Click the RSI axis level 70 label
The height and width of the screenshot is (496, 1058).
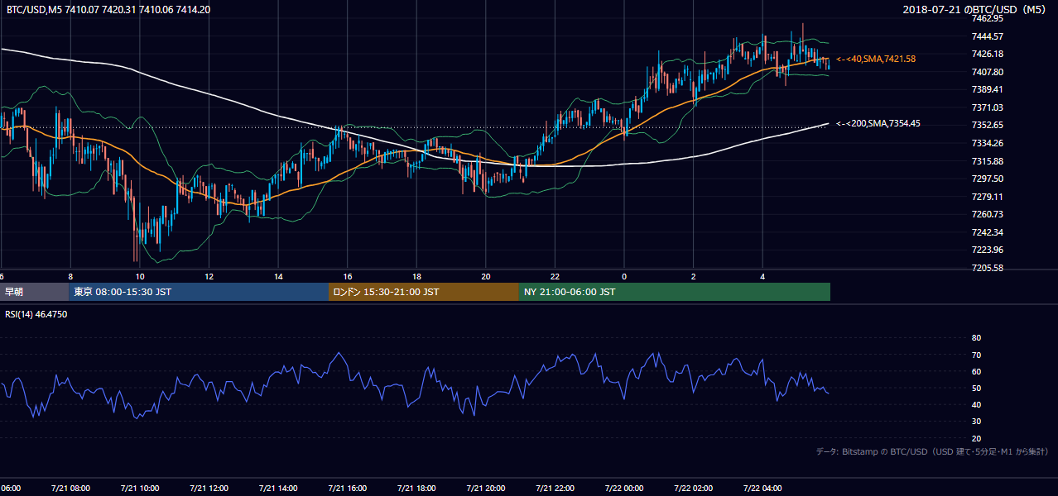tap(976, 355)
